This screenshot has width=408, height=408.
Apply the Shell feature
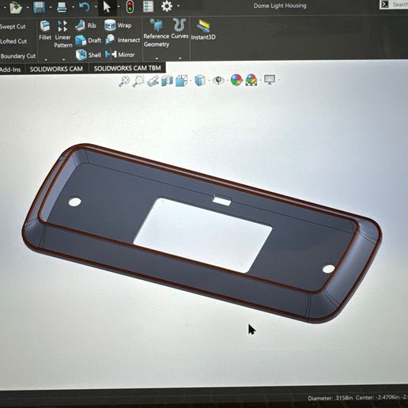89,55
